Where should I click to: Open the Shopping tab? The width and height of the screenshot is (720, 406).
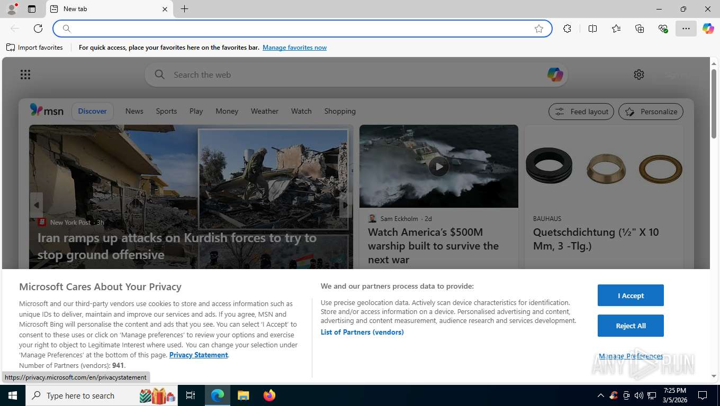click(x=340, y=112)
